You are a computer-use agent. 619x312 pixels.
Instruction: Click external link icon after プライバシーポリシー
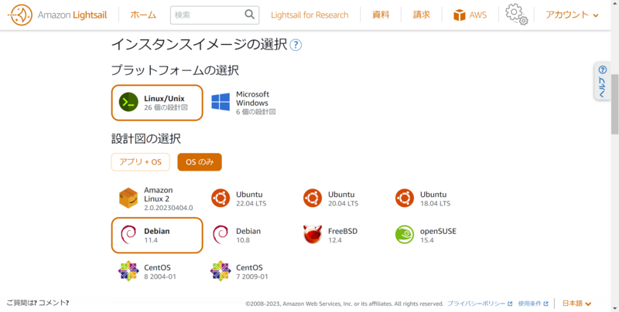(510, 304)
